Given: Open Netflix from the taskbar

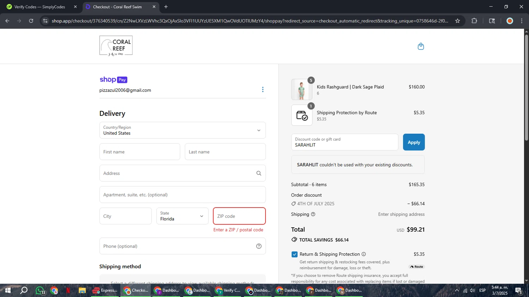Looking at the screenshot, I should pyautogui.click(x=68, y=290).
